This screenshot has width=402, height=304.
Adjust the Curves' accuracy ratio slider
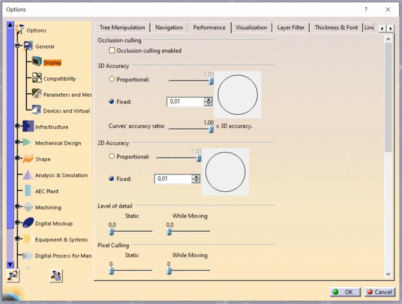point(210,129)
